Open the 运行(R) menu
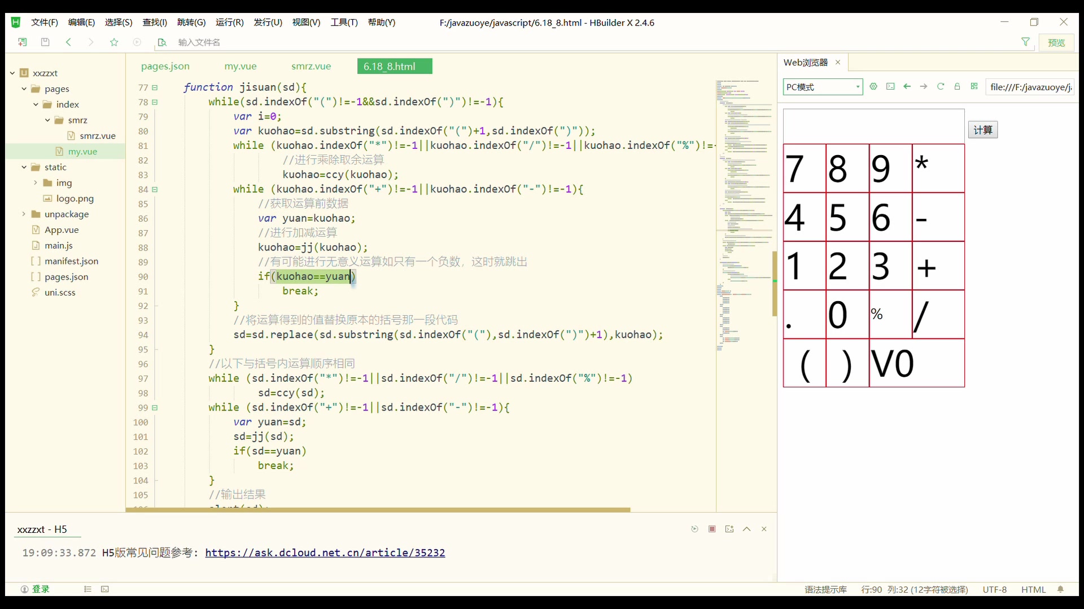Screen dimensions: 1084x609 [229, 23]
